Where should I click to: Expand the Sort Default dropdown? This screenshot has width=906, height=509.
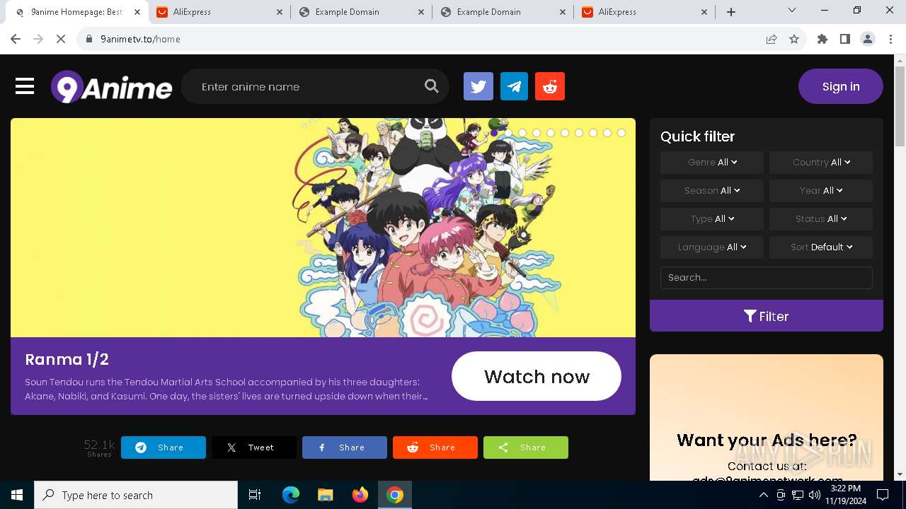pos(821,247)
